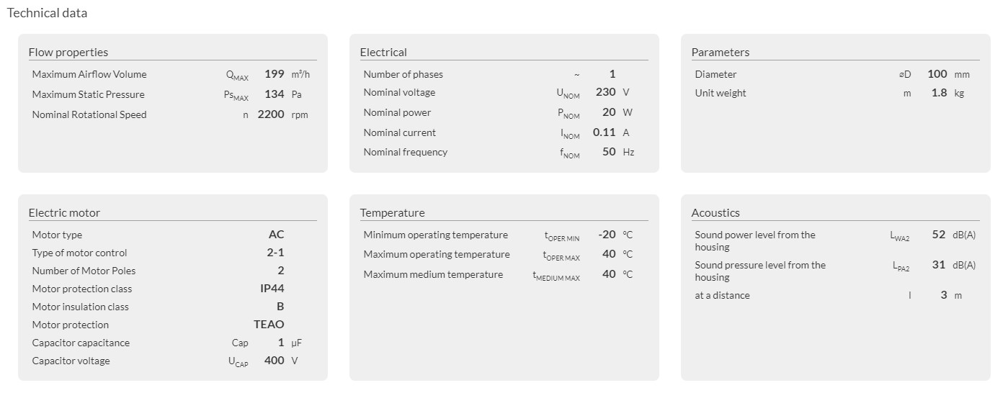Click the Capacitor capacitance label
The image size is (1003, 411).
coord(81,343)
